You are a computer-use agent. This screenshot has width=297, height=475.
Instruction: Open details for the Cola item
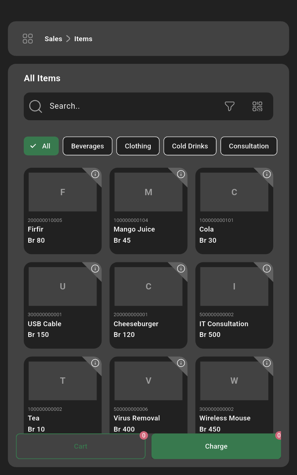coord(267,174)
